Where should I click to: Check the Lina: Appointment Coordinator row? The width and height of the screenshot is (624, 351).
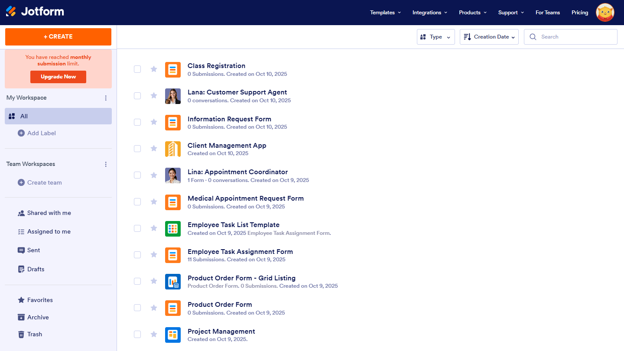(137, 175)
